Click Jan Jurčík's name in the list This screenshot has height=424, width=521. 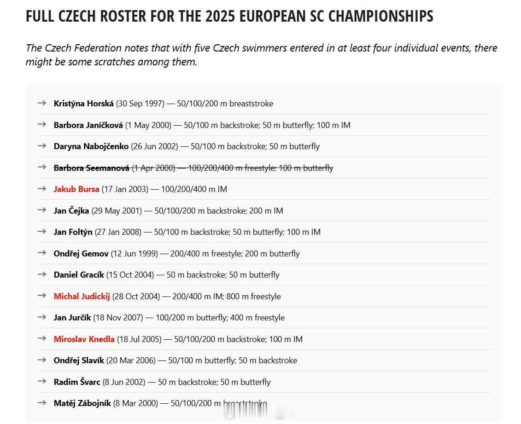tap(72, 318)
